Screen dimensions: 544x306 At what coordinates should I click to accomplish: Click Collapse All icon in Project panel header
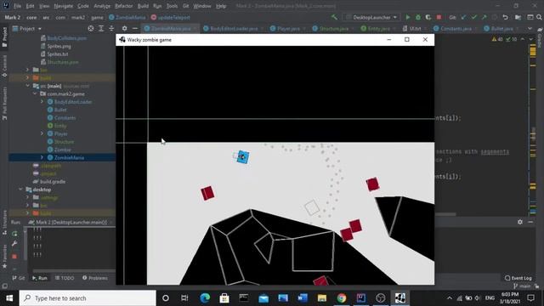111,28
